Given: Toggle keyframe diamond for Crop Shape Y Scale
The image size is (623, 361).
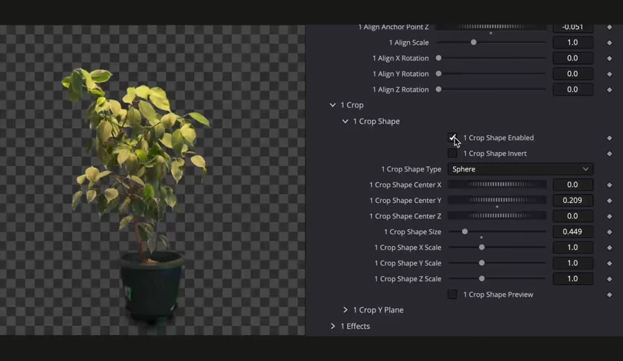Looking at the screenshot, I should coord(609,263).
